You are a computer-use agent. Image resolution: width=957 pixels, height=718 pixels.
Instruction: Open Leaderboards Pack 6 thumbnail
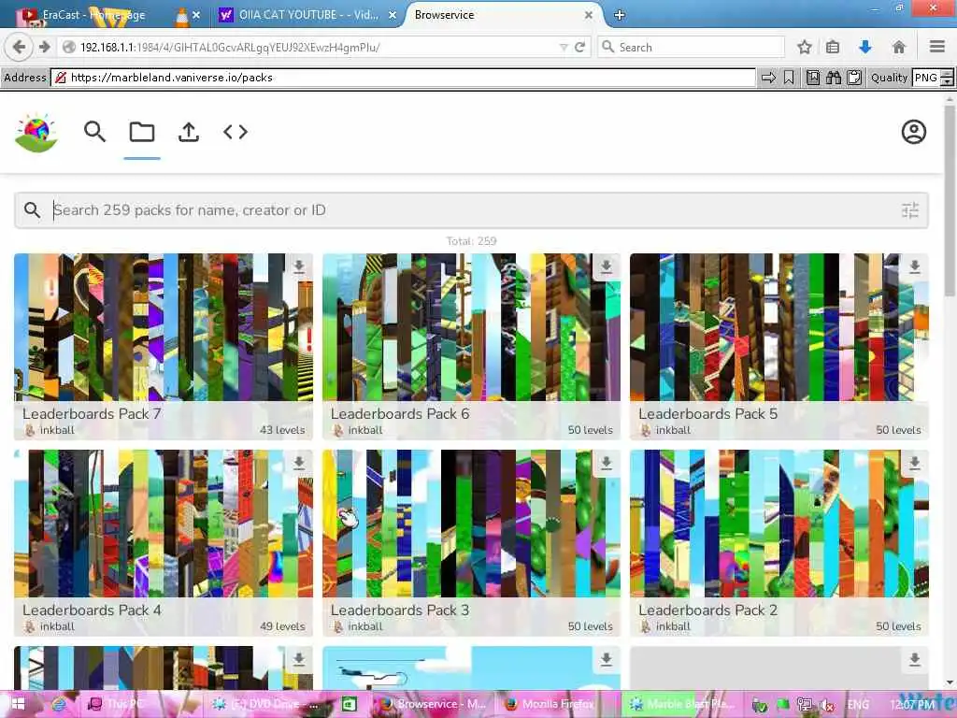click(x=471, y=326)
